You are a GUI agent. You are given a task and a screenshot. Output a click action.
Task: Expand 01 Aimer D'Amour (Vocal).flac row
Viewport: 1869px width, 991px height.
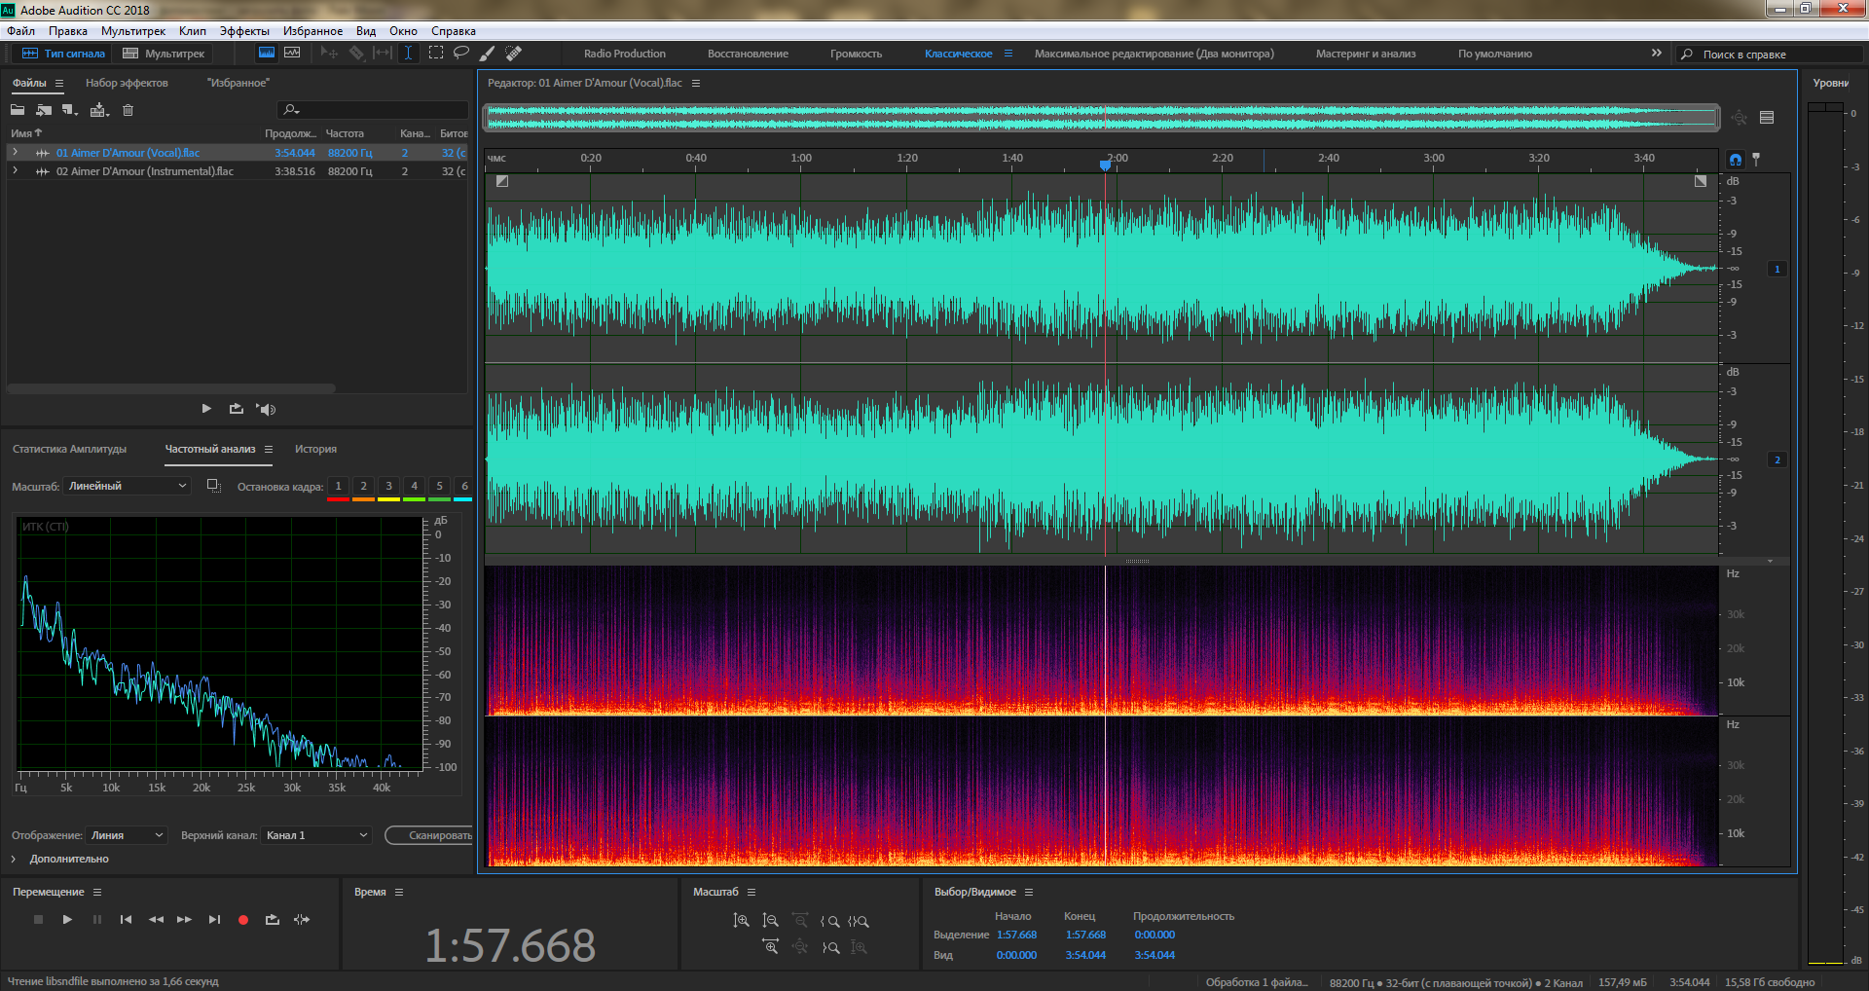[x=15, y=153]
